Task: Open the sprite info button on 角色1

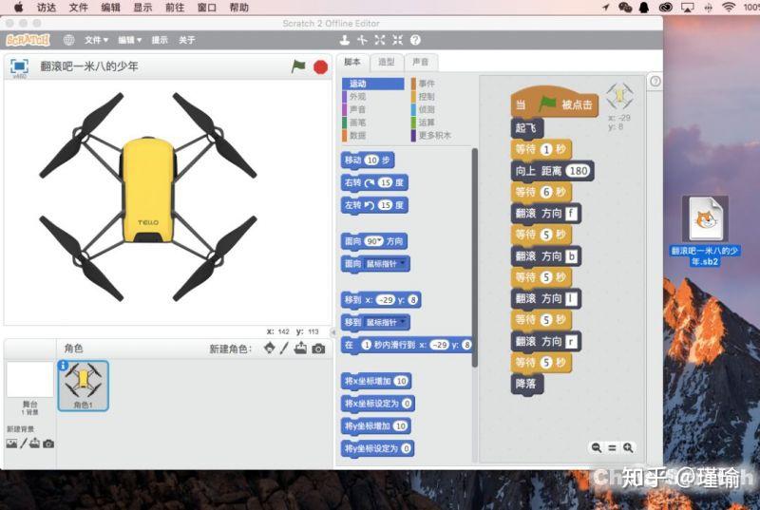Action: coord(63,366)
